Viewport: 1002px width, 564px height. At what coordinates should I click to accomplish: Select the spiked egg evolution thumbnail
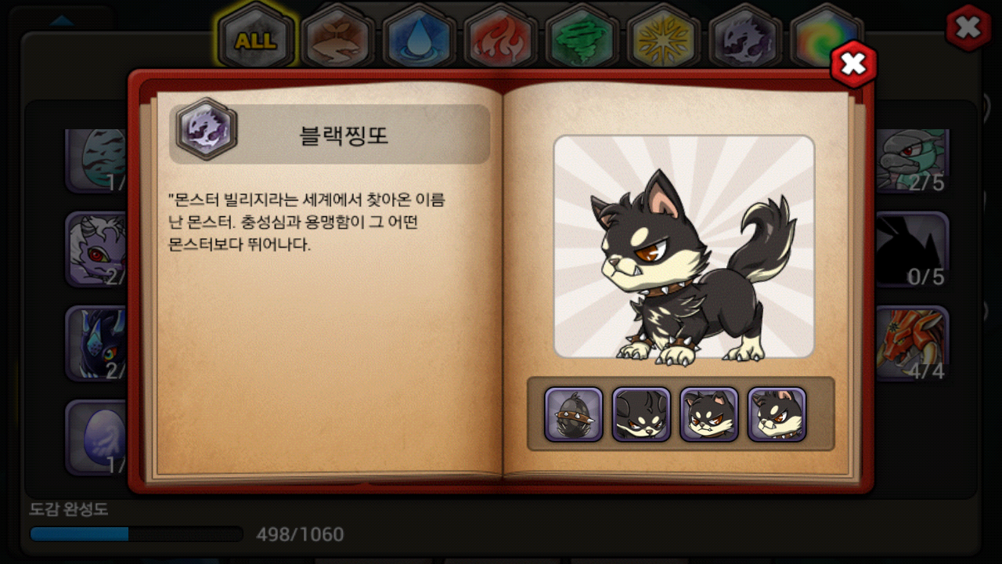(x=574, y=414)
